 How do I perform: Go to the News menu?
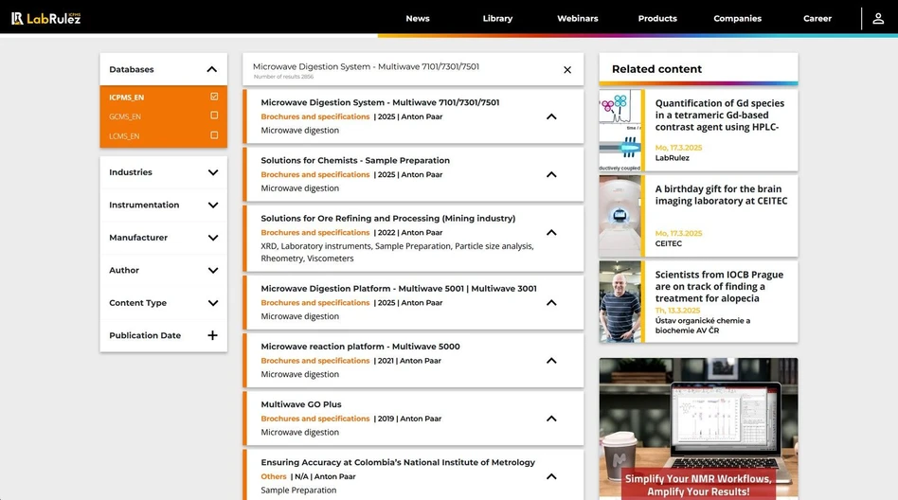(418, 18)
